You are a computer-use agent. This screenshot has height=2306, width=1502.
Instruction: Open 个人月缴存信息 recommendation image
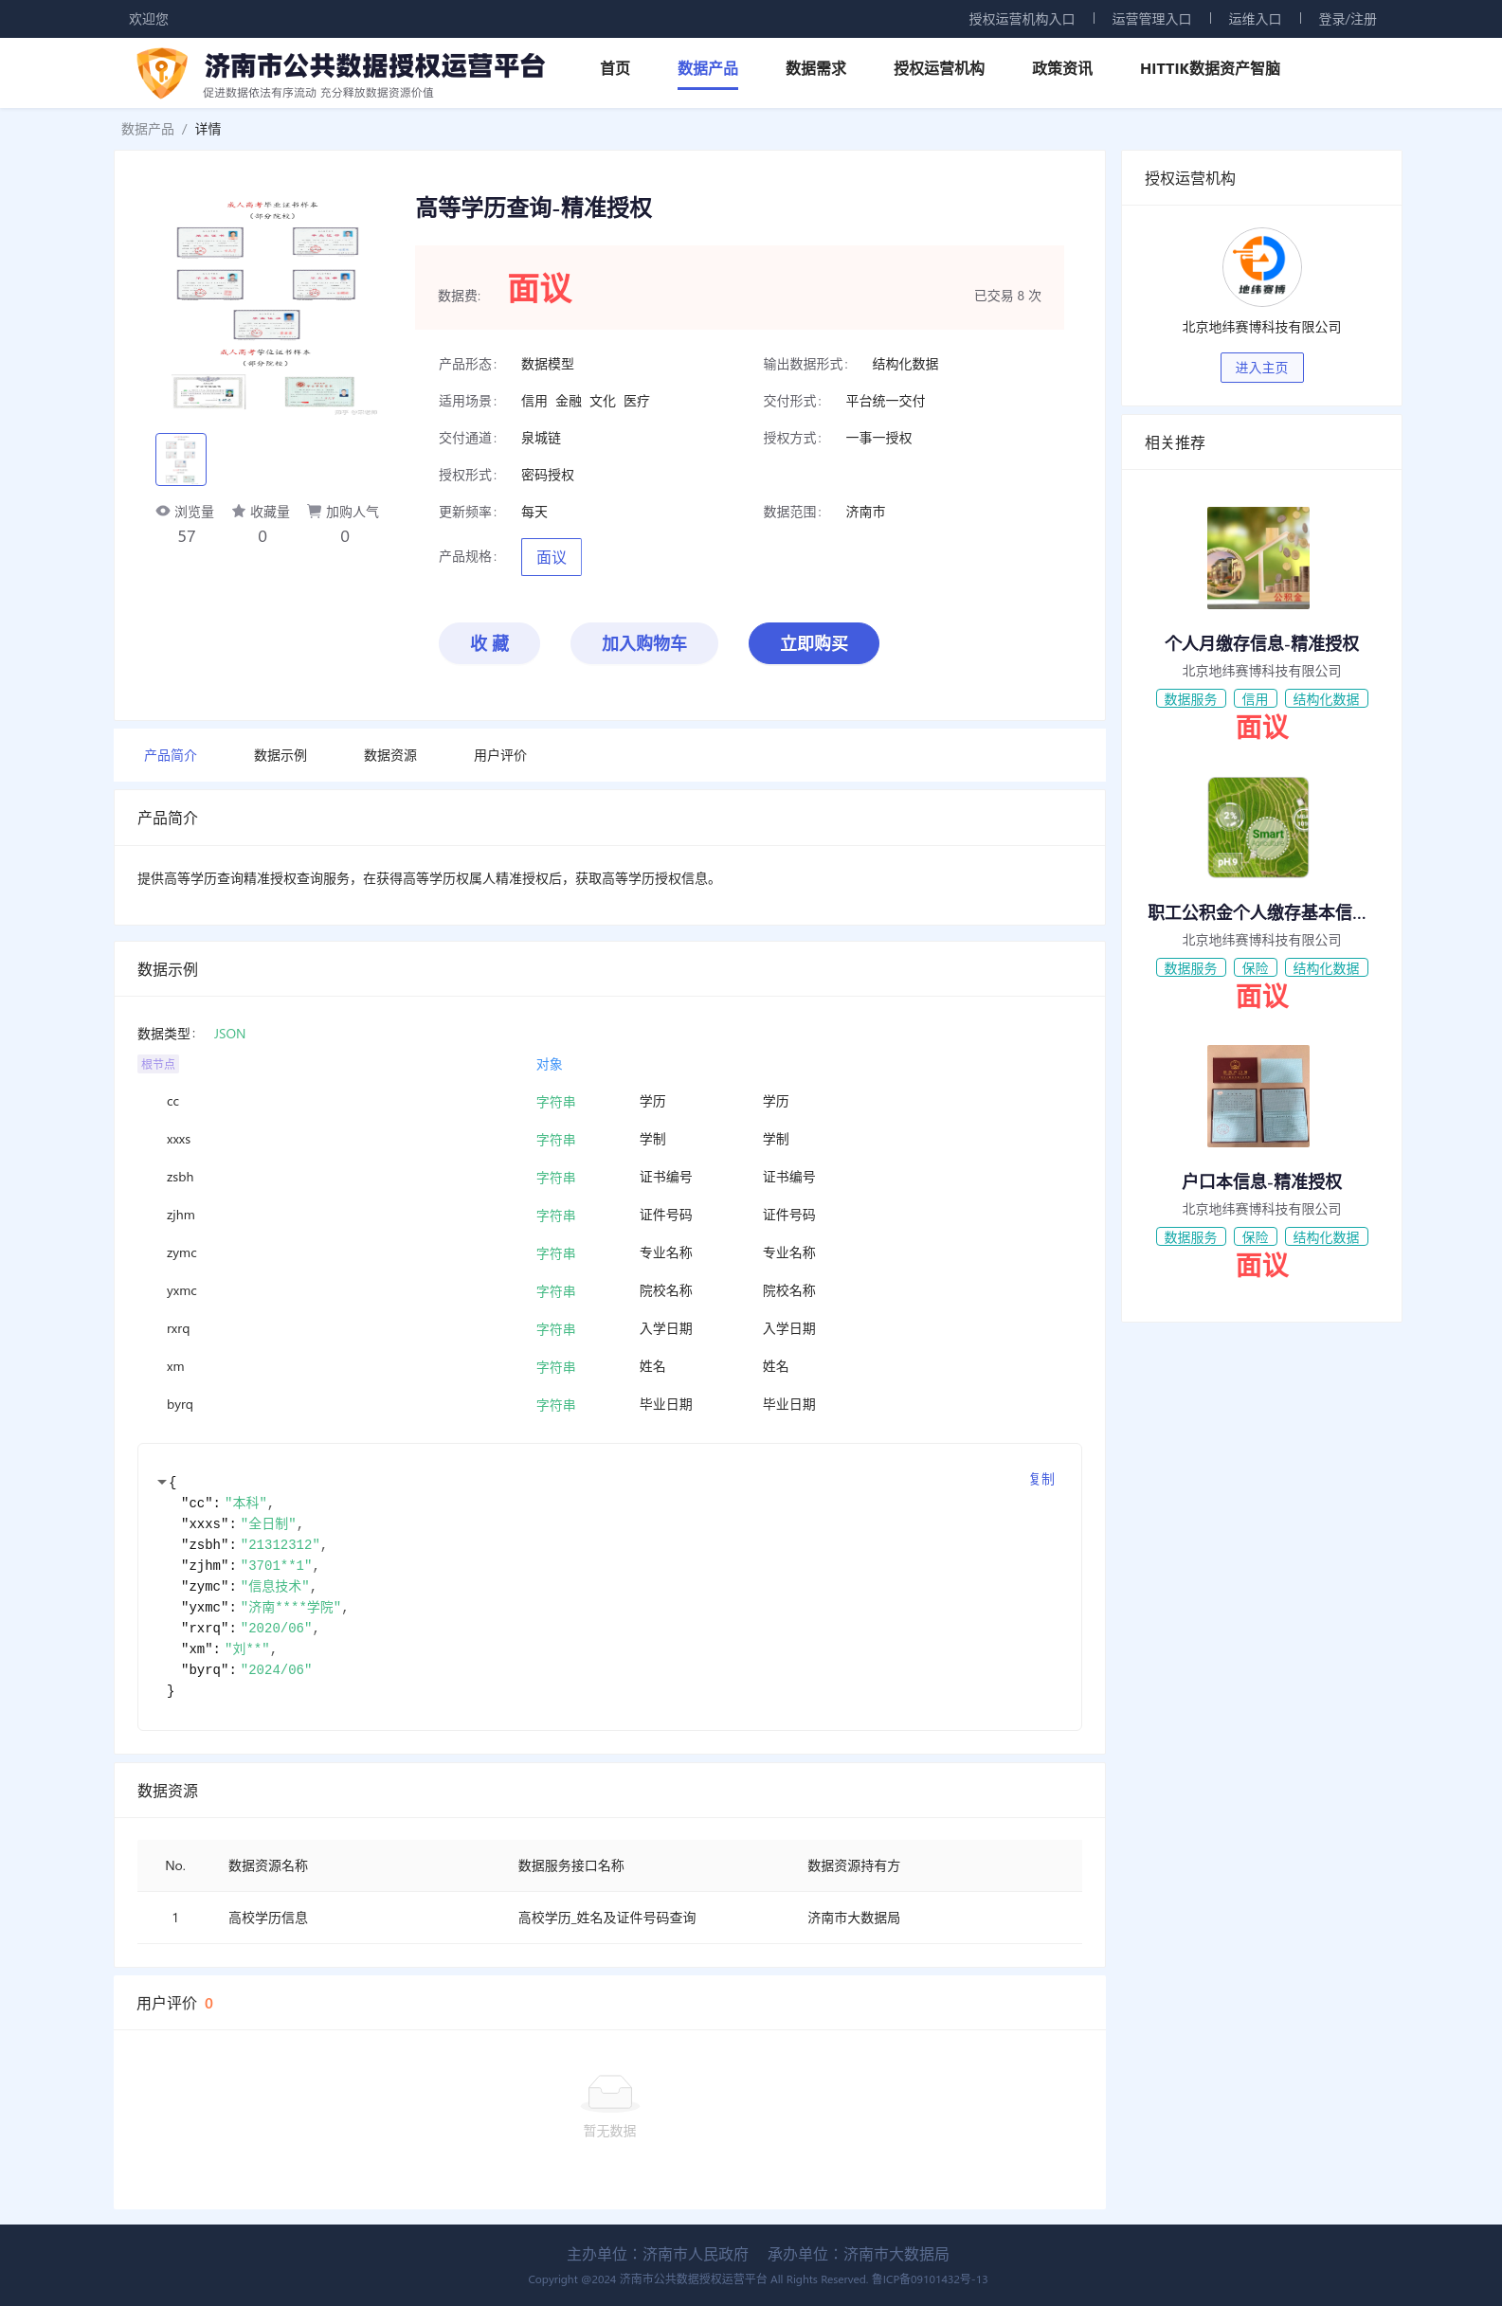1258,557
